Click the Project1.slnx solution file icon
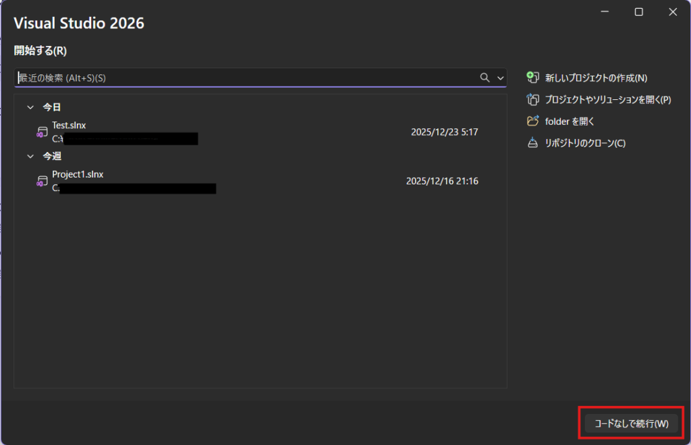 [x=42, y=181]
